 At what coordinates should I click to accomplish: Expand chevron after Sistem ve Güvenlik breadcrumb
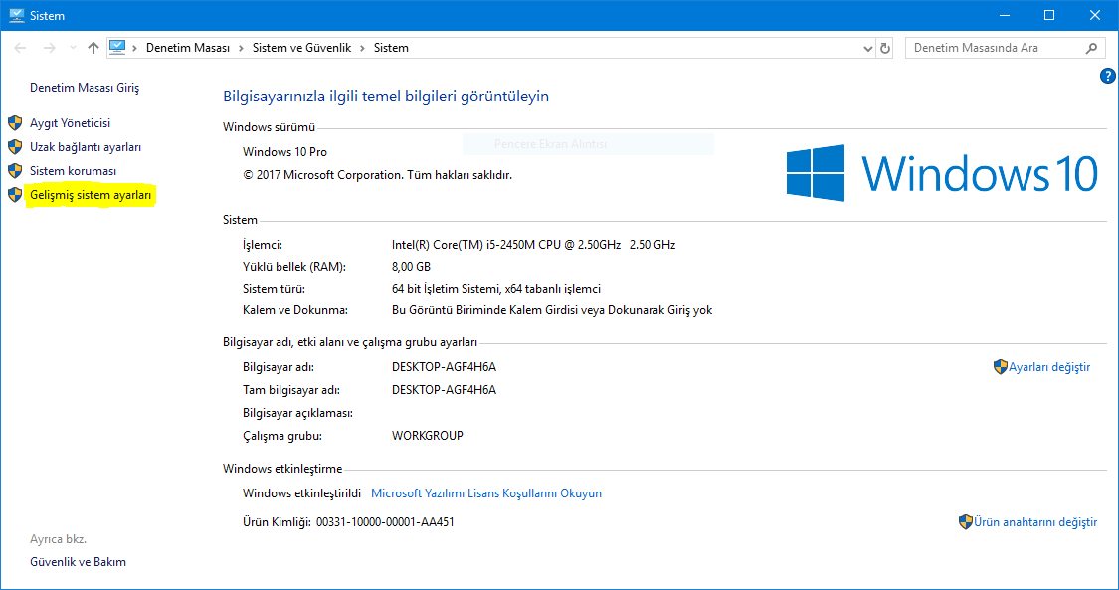(362, 48)
